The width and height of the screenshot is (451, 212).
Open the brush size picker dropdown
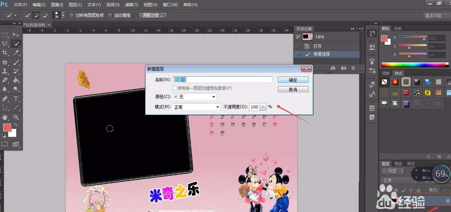click(63, 15)
